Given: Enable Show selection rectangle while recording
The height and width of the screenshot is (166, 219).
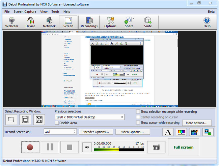Looking at the screenshot, I should pos(138,111).
